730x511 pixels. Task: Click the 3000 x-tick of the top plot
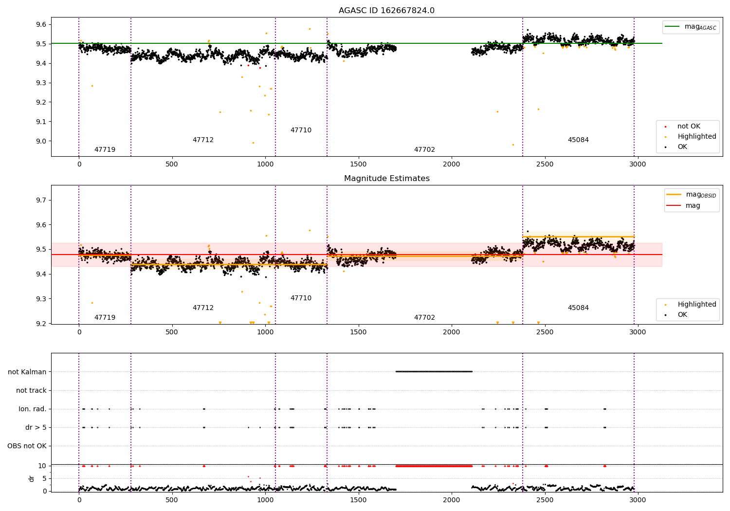pyautogui.click(x=638, y=164)
